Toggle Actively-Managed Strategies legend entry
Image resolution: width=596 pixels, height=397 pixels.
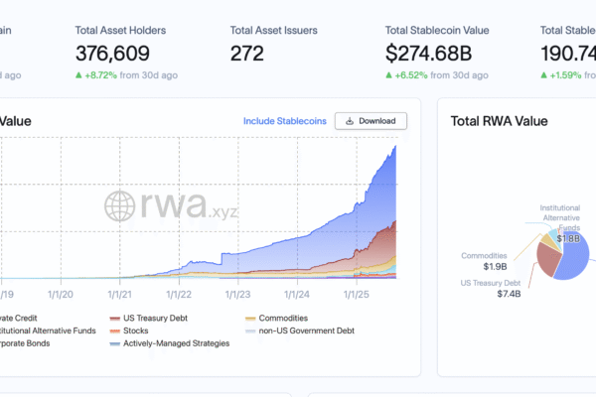click(x=117, y=343)
